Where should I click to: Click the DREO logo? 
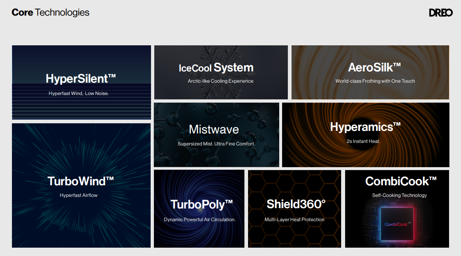441,13
